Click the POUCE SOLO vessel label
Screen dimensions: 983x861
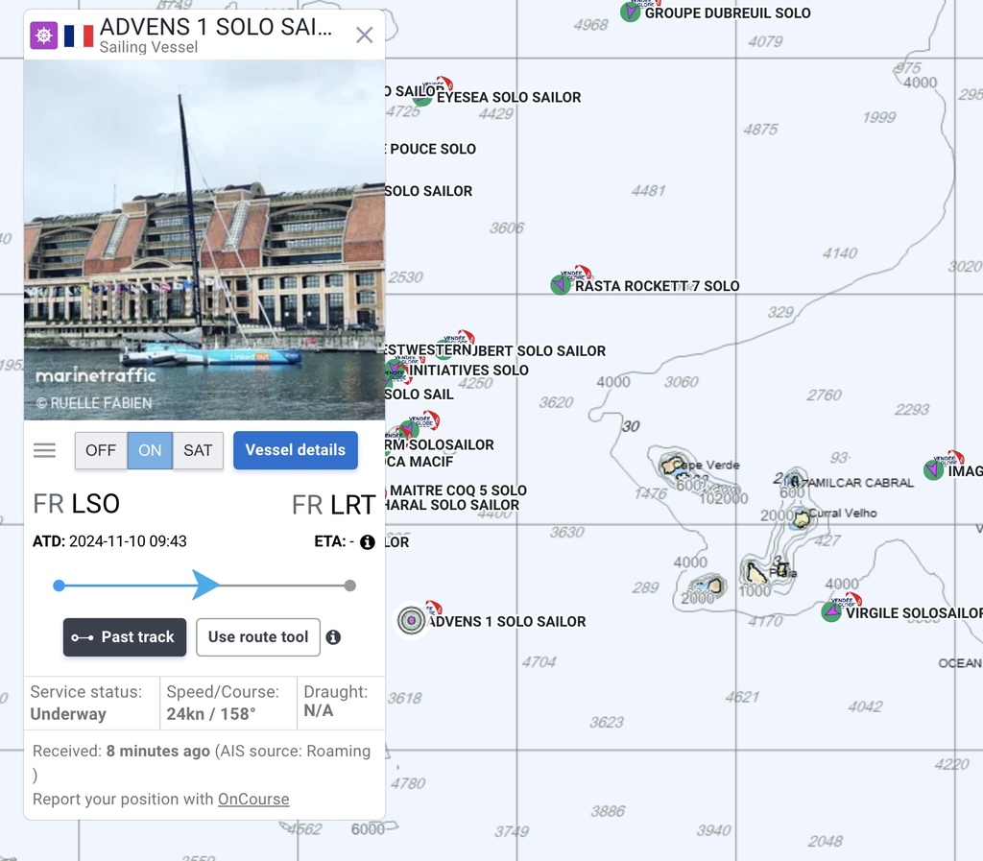point(433,149)
